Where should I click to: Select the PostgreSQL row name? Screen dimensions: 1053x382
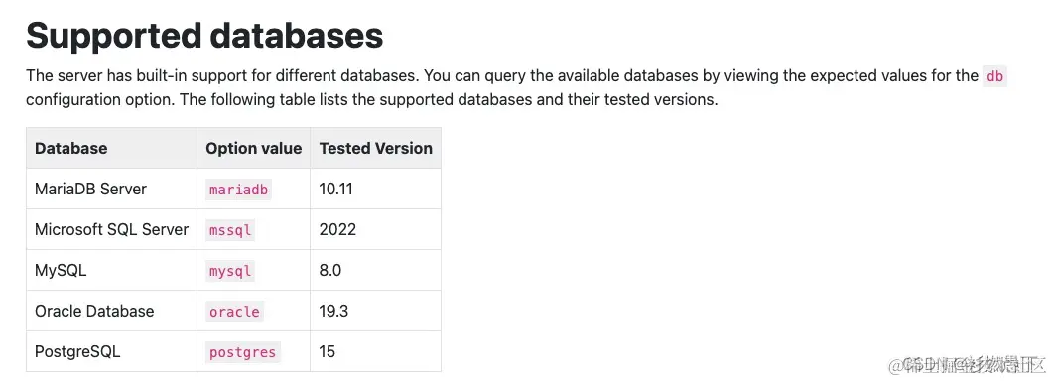pos(77,352)
